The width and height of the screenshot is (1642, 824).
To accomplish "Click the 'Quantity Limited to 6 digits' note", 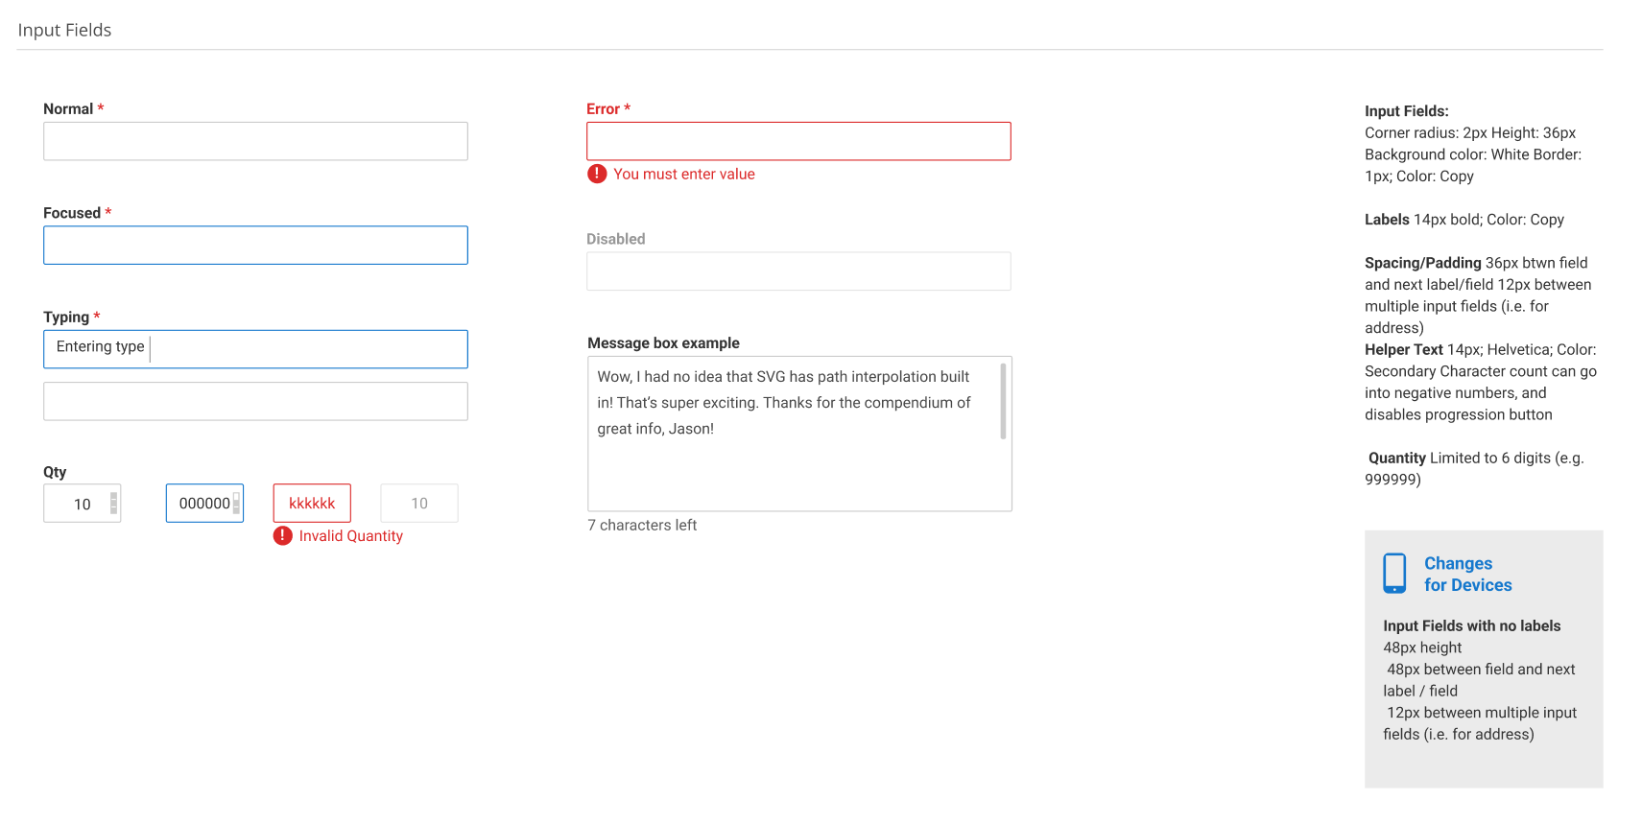I will [1475, 469].
